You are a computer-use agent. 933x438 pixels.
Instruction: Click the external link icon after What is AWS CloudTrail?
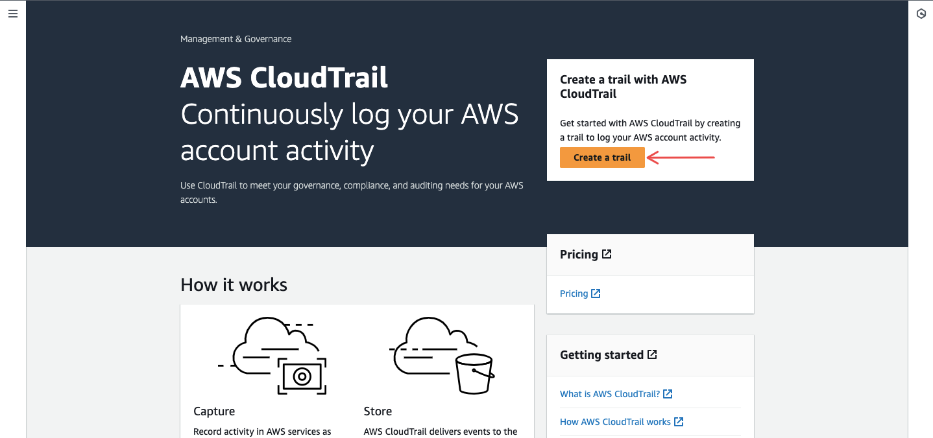(x=668, y=393)
